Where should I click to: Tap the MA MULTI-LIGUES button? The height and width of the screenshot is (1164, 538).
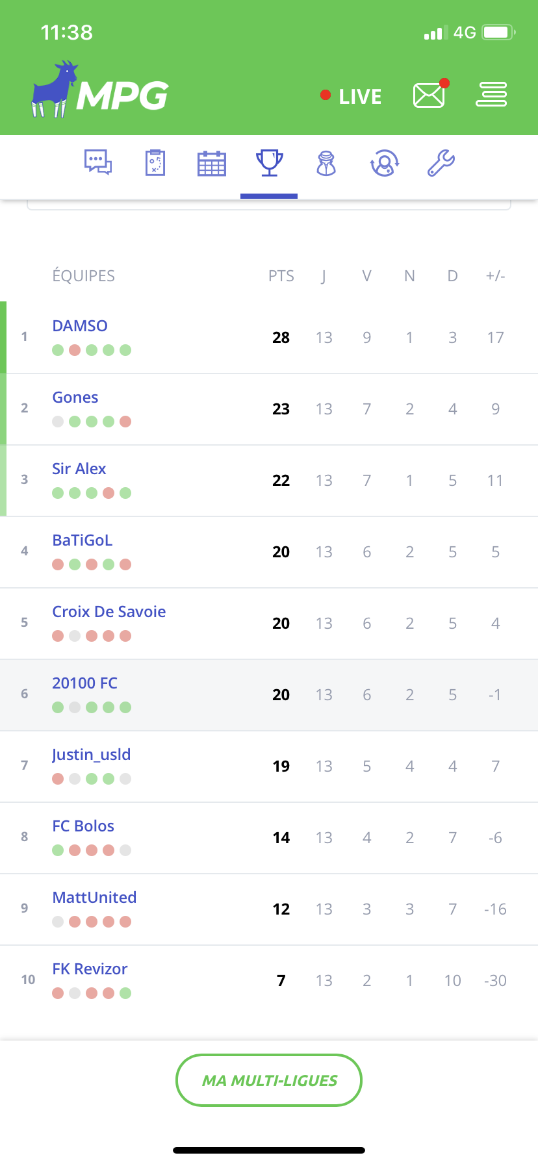click(x=269, y=1080)
